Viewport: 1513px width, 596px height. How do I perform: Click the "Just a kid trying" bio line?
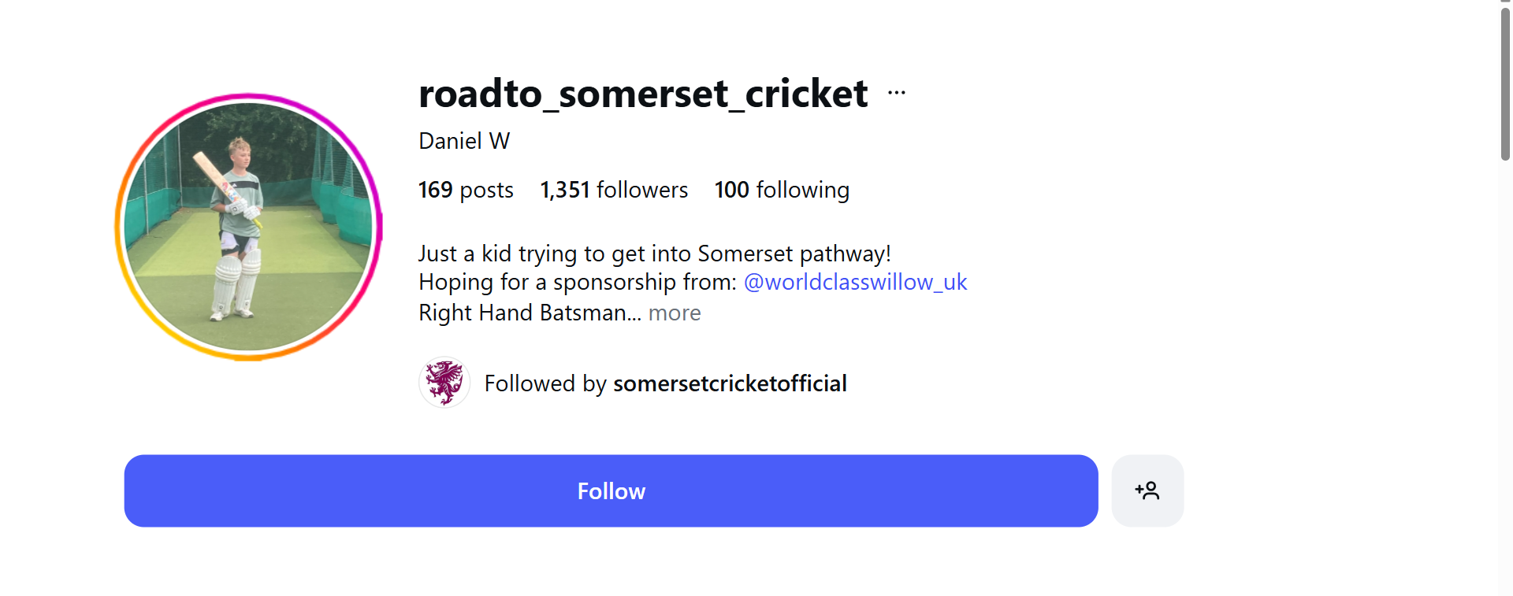[654, 254]
